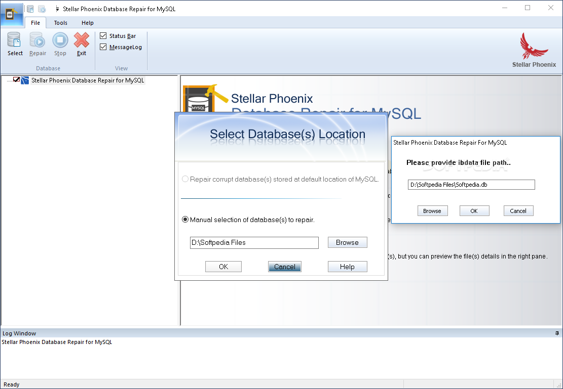Click Cancel in ibdata file path dialog
563x389 pixels.
point(518,211)
